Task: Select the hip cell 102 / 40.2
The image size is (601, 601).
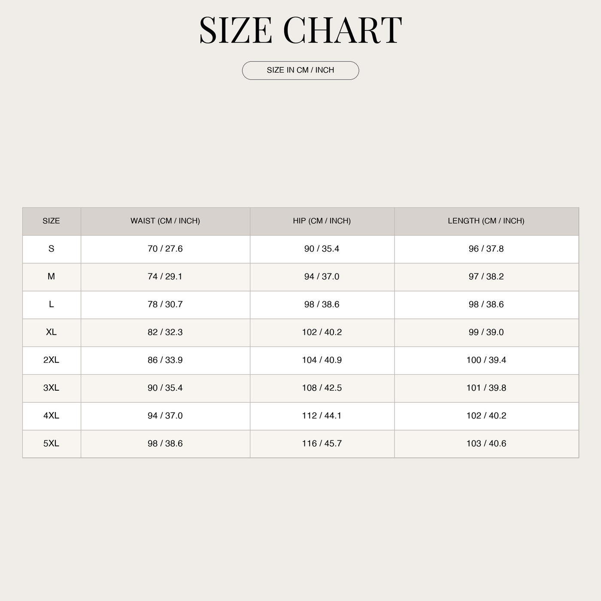Action: pyautogui.click(x=322, y=333)
